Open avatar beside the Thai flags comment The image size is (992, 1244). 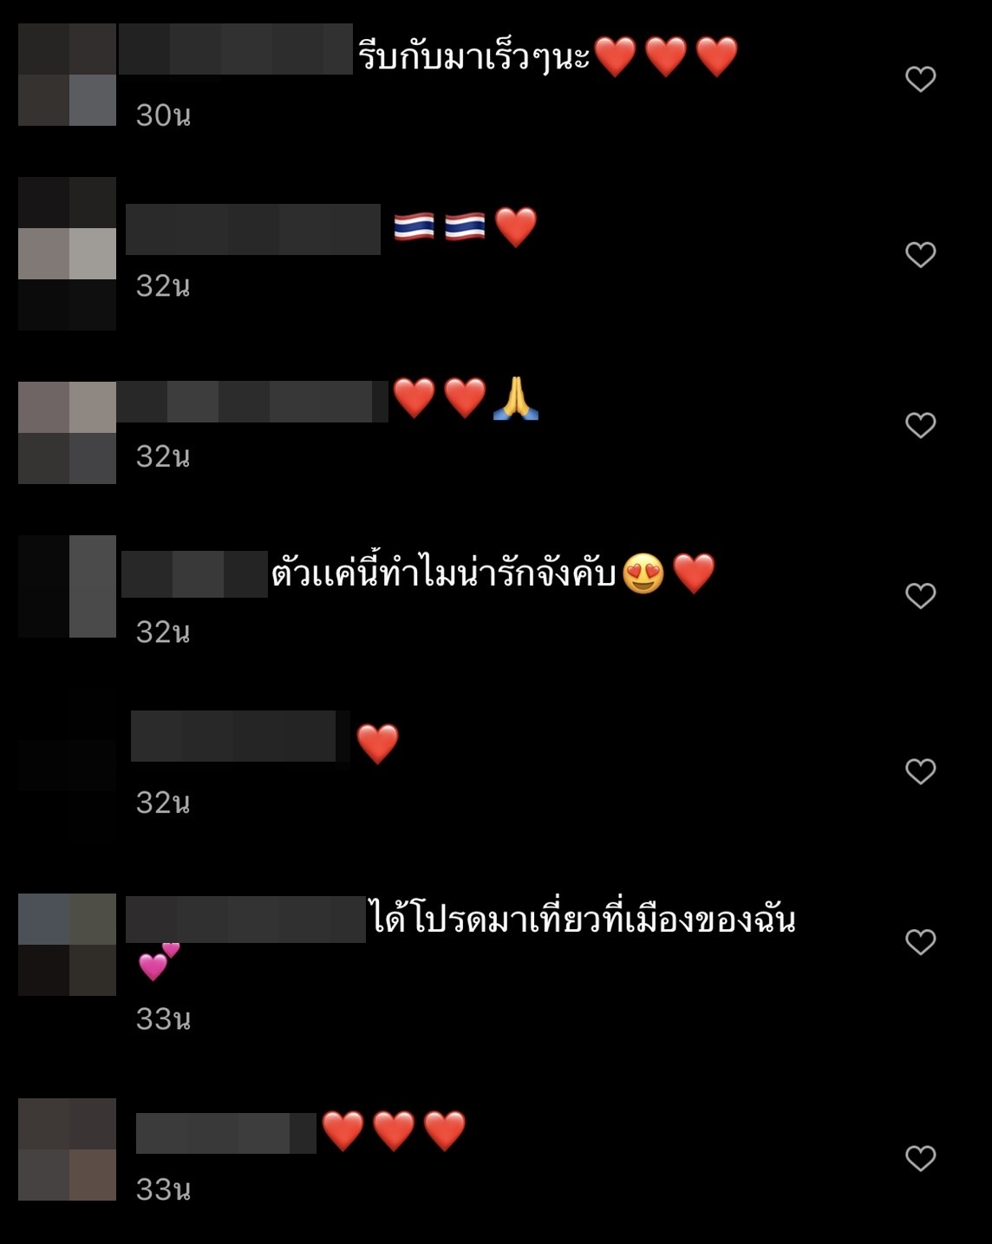coord(67,253)
